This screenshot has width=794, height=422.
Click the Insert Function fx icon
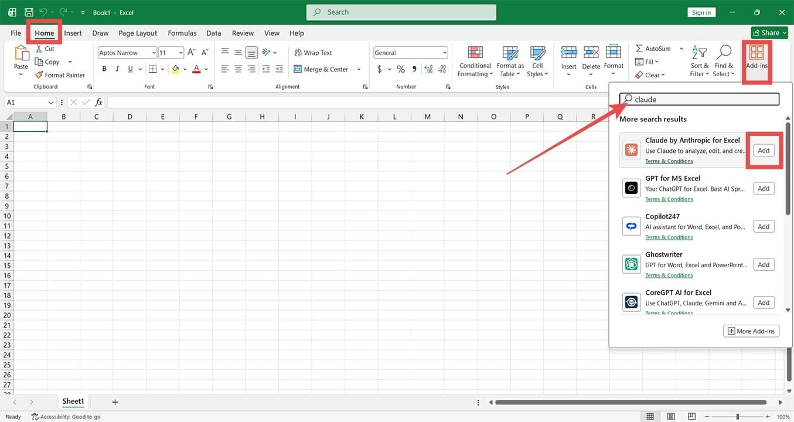tap(99, 103)
